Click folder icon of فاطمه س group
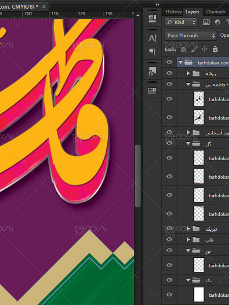Image resolution: width=229 pixels, height=305 pixels. 196,84
